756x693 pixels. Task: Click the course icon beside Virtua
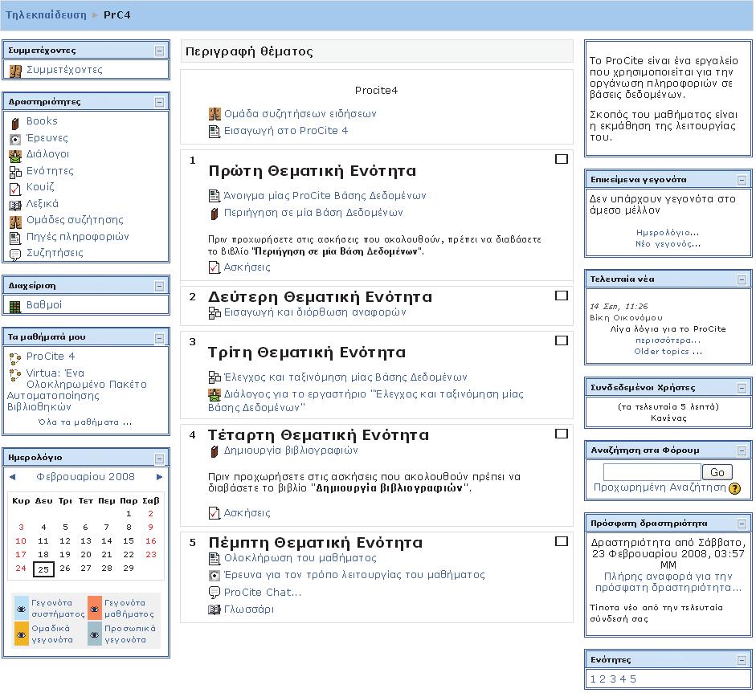[15, 374]
